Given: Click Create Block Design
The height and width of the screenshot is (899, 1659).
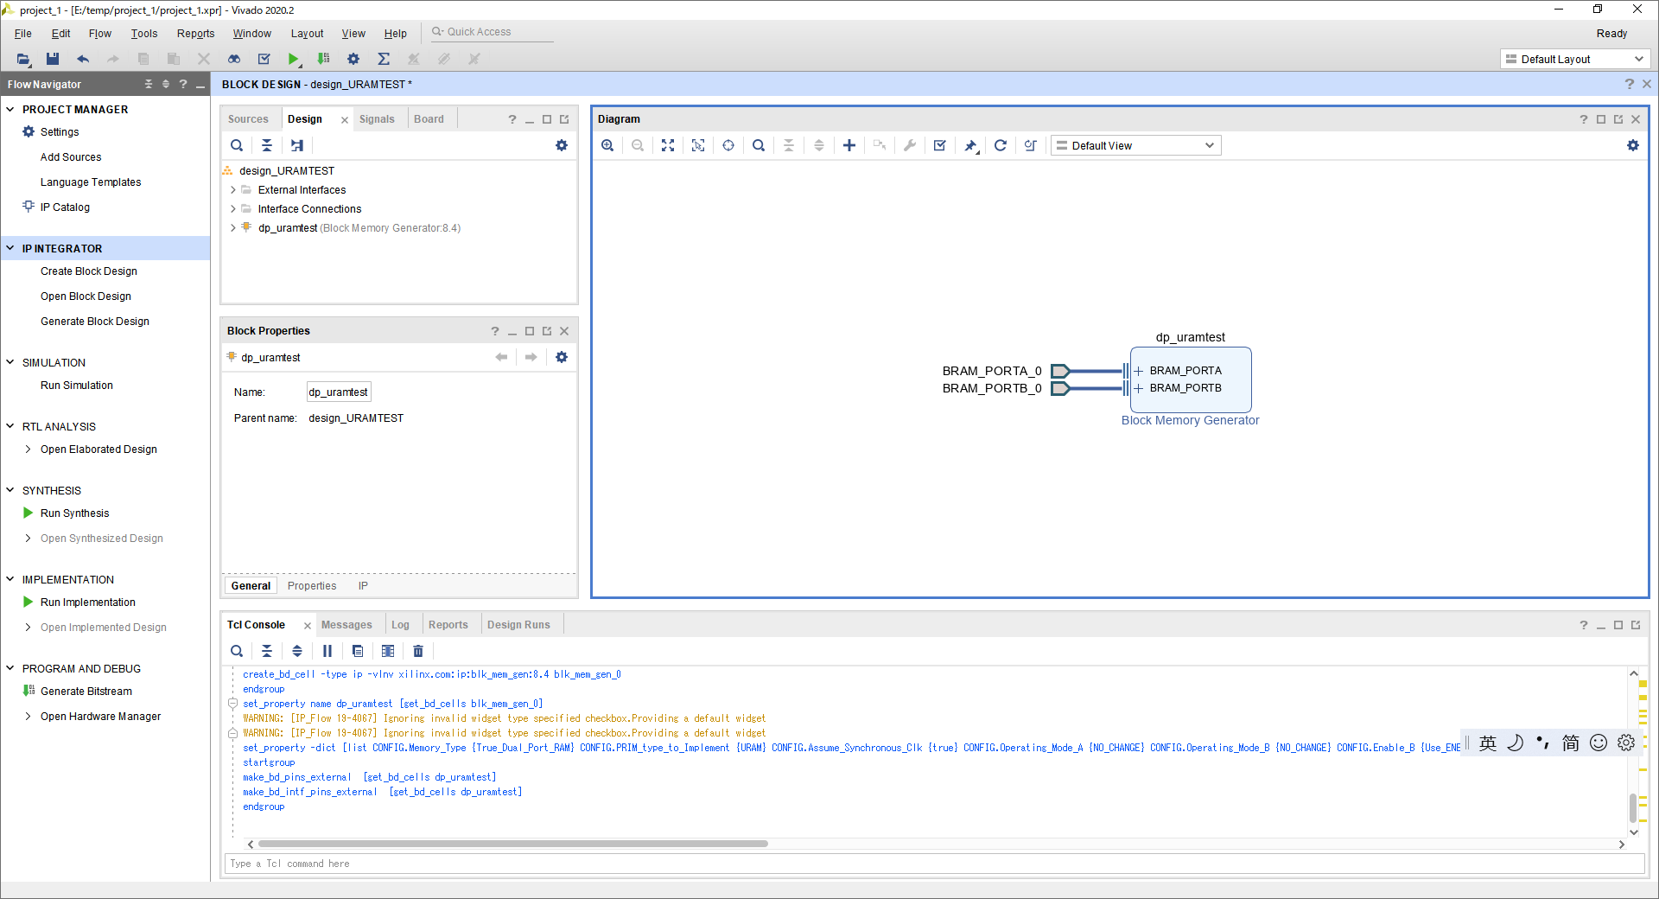Looking at the screenshot, I should (89, 271).
